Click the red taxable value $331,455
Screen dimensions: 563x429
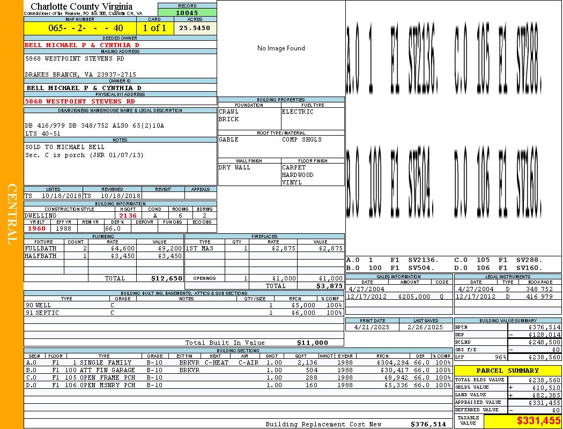tap(538, 421)
